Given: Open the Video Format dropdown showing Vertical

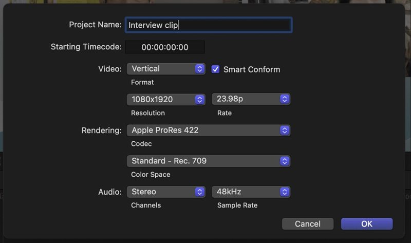Looking at the screenshot, I should tap(166, 69).
